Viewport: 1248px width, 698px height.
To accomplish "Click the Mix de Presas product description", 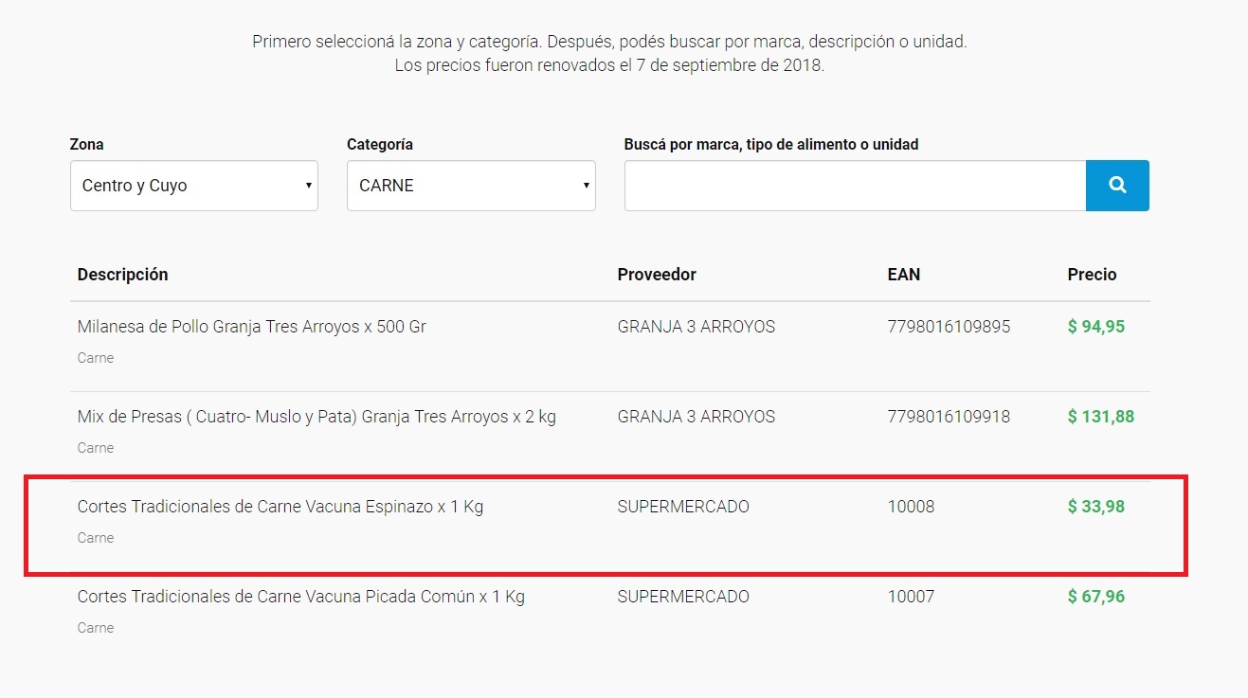I will 317,417.
